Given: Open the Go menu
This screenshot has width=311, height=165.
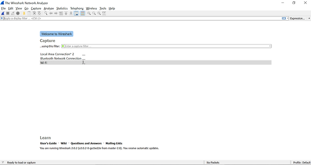Looking at the screenshot, I should 26,8.
